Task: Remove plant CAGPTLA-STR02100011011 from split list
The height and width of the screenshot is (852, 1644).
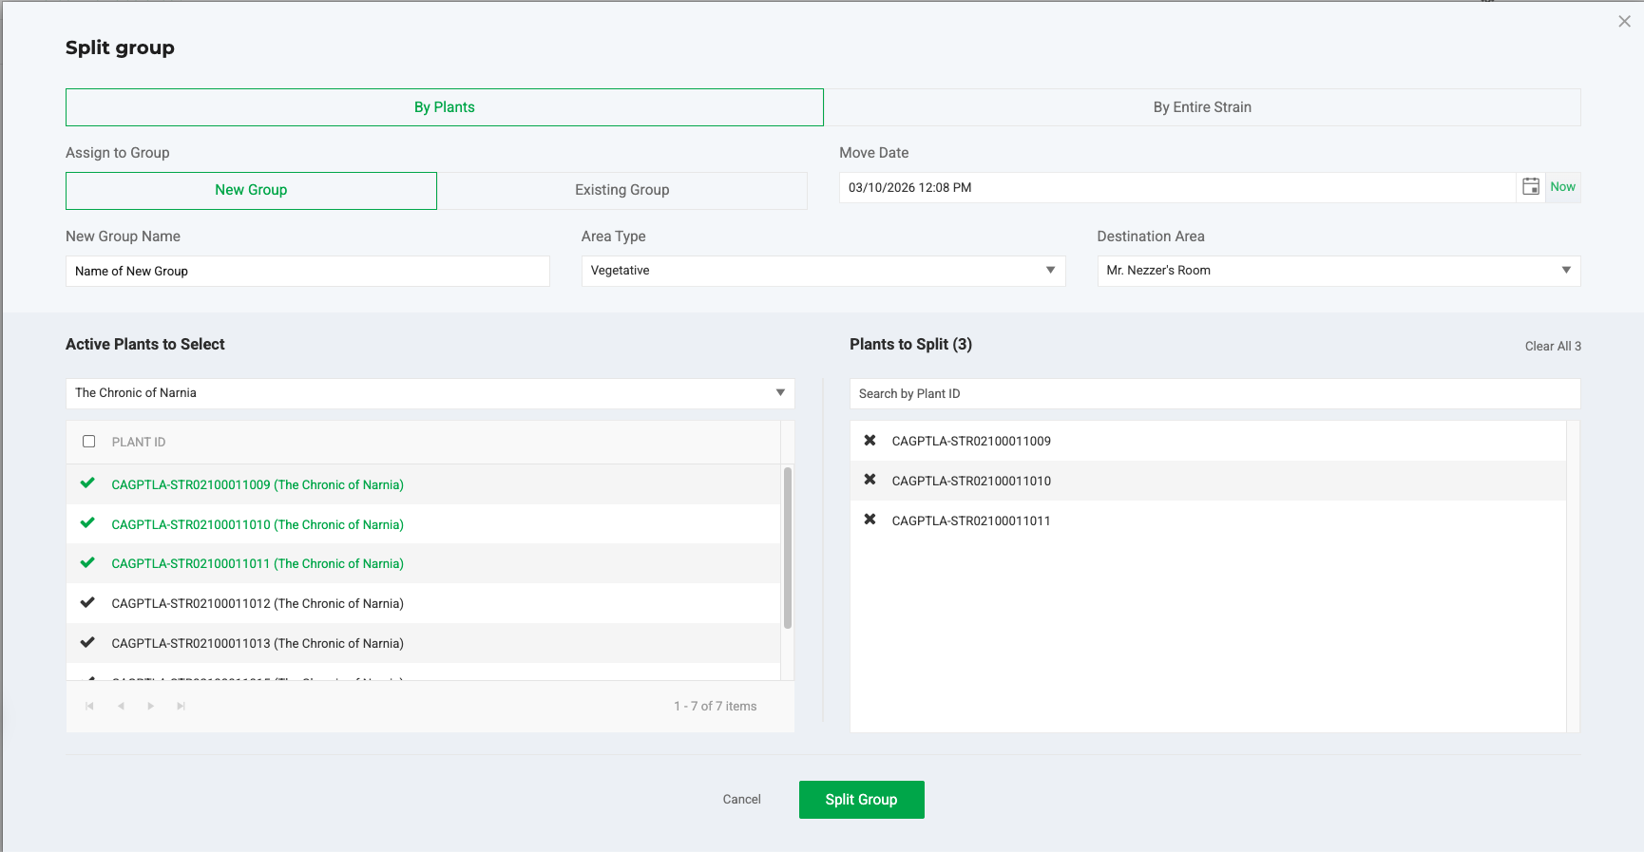Action: 870,521
